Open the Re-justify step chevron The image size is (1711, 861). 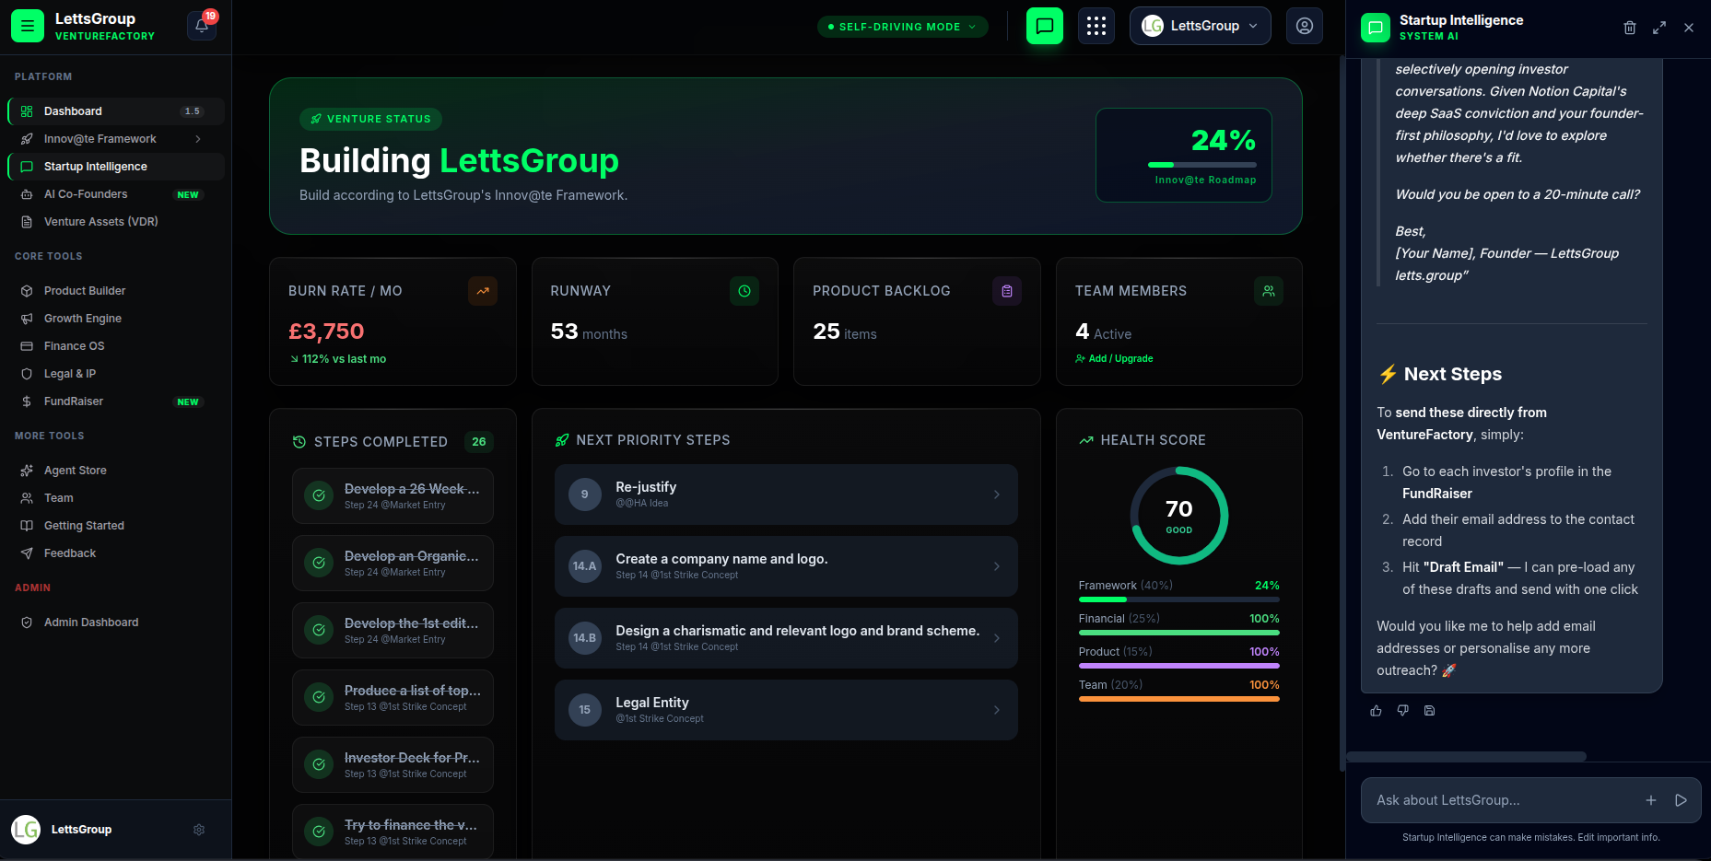[996, 494]
